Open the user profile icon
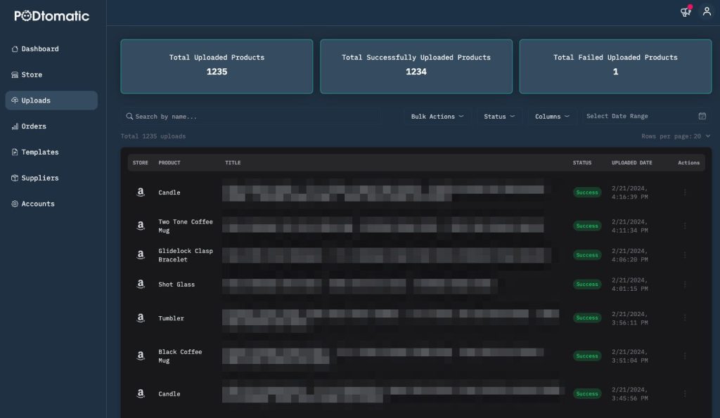 tap(707, 12)
